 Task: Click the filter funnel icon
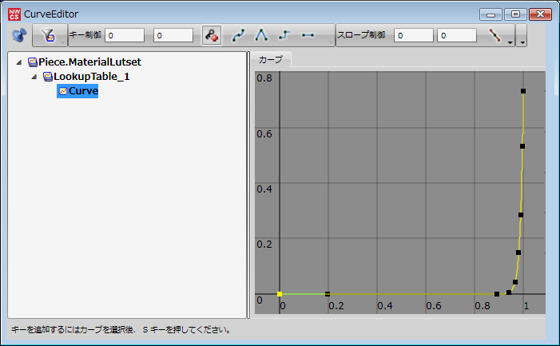[x=47, y=35]
